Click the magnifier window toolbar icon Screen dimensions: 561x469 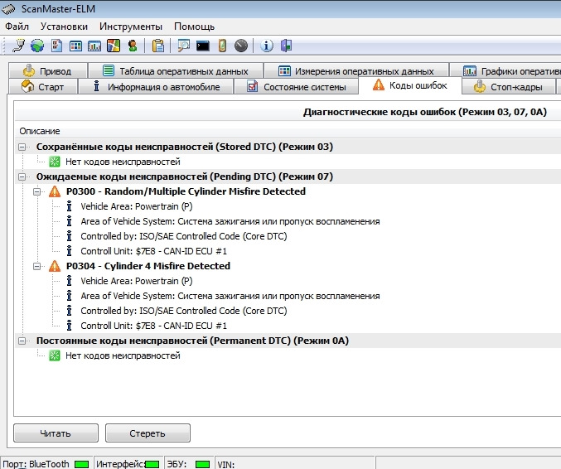(183, 46)
